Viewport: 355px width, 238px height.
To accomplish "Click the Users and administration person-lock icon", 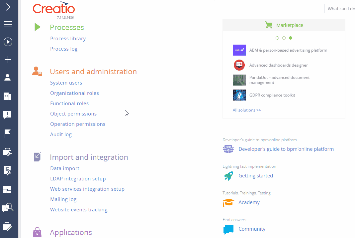I will pyautogui.click(x=37, y=72).
